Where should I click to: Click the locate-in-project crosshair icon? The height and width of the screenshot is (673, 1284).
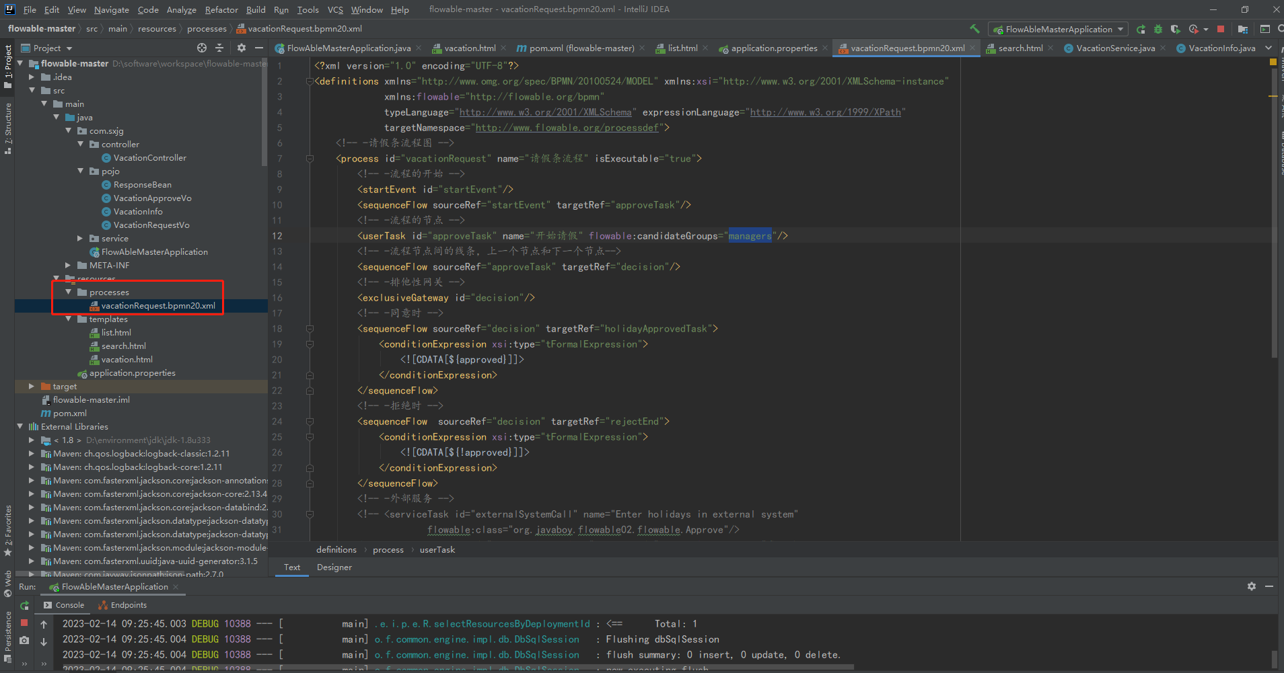202,48
